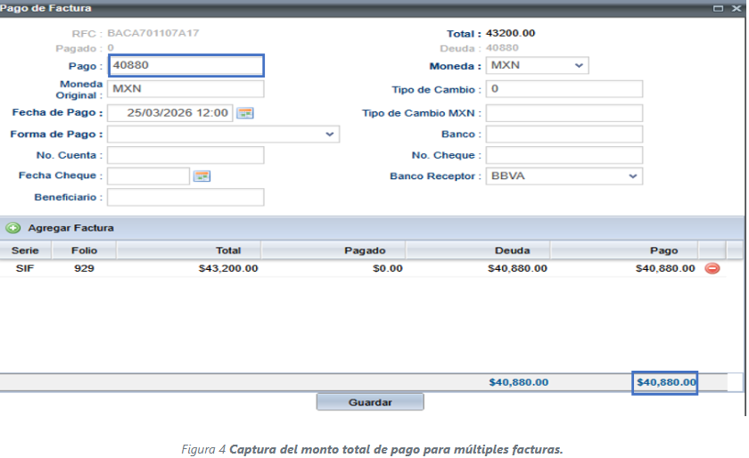Sort by the Folio column header
This screenshot has width=749, height=458.
(84, 251)
